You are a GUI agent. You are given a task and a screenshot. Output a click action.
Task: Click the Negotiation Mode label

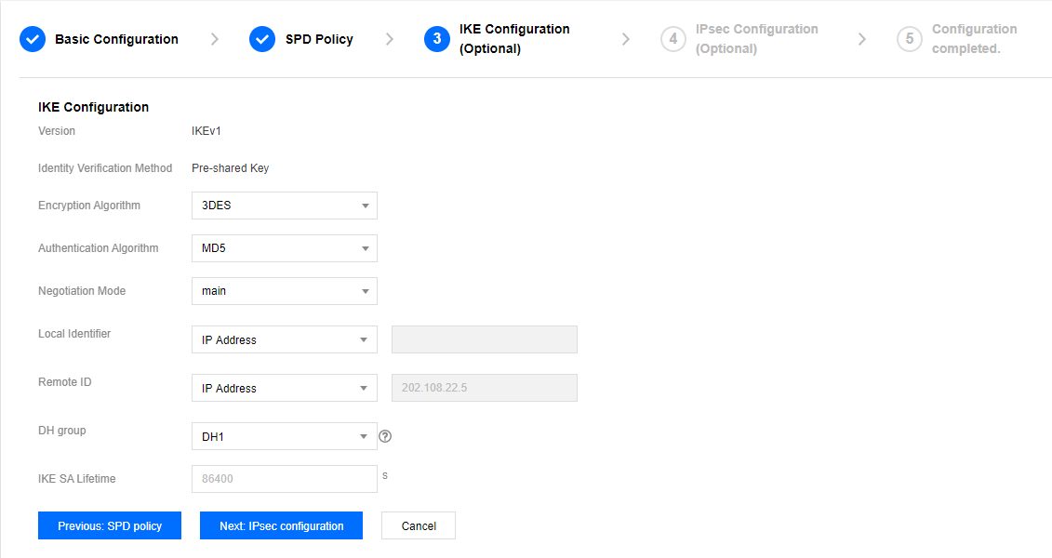tap(82, 291)
